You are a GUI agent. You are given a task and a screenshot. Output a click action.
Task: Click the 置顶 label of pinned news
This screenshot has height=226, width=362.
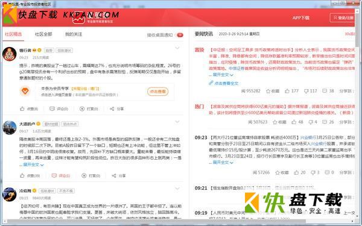pos(200,50)
